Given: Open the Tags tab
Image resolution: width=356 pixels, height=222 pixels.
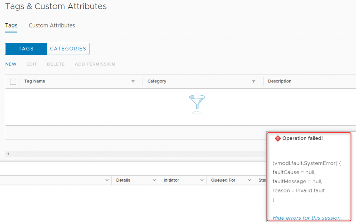Looking at the screenshot, I should coord(11,25).
